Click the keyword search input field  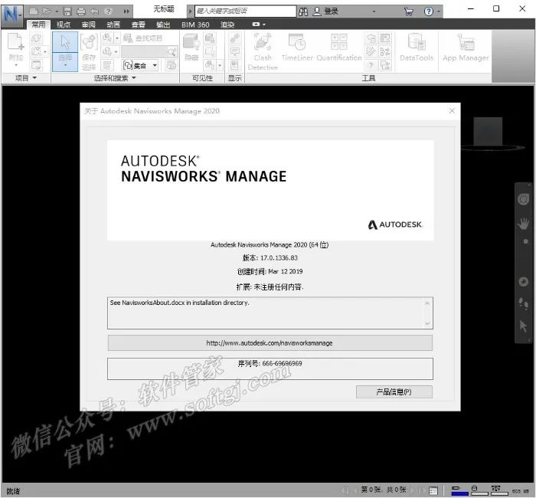[245, 11]
